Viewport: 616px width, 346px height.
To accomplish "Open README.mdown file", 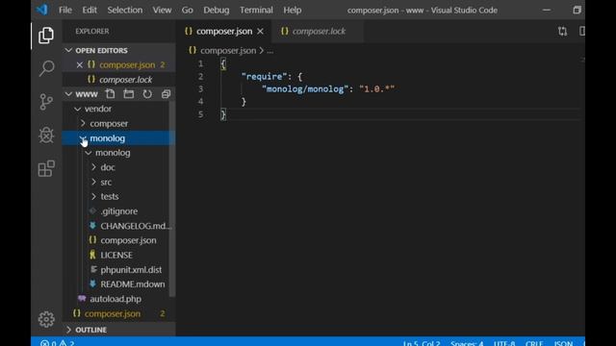I will click(133, 284).
